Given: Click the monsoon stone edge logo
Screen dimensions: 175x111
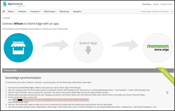Looking at the screenshot, I should pyautogui.click(x=158, y=48).
